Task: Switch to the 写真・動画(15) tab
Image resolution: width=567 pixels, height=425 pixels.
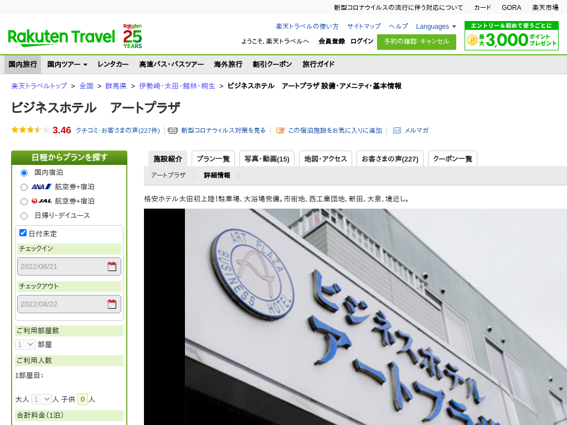Action: click(x=267, y=159)
